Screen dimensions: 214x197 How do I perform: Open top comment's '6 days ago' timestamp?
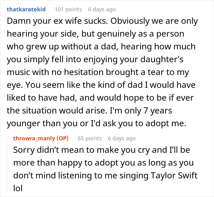point(102,9)
